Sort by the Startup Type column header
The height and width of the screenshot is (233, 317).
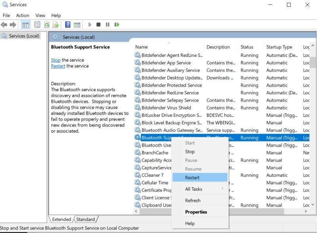coord(282,47)
